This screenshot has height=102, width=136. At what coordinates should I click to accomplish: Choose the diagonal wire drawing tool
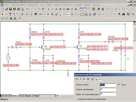click(18, 14)
